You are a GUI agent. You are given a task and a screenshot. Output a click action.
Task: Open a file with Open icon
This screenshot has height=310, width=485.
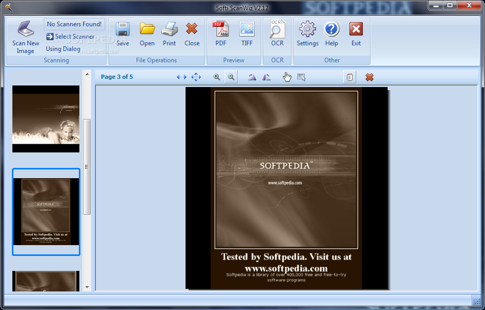click(147, 34)
